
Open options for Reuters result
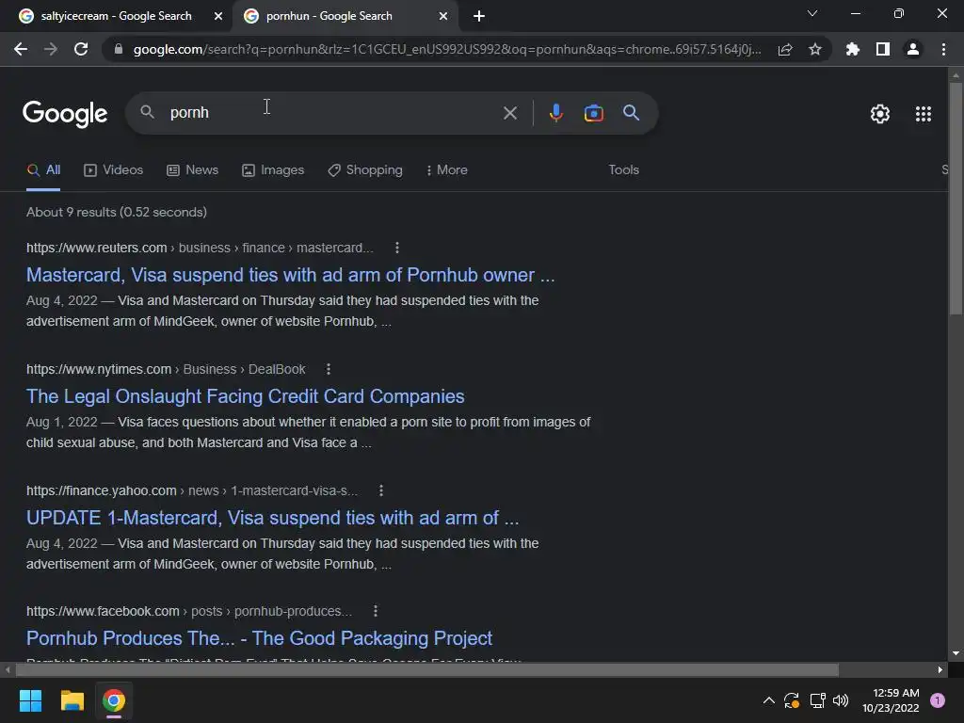[x=397, y=248]
